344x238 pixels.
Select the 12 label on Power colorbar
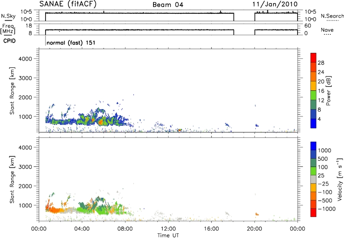[x=321, y=101]
